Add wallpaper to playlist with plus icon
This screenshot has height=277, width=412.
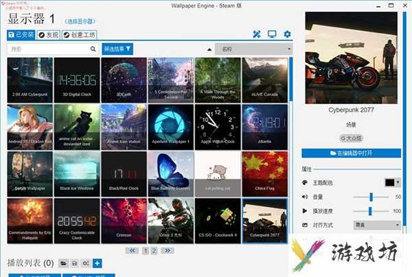[x=98, y=263]
